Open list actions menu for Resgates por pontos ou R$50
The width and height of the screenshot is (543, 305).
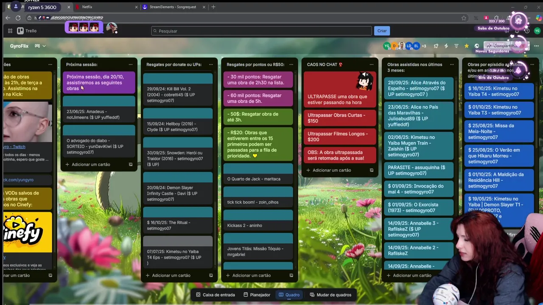[x=291, y=64]
